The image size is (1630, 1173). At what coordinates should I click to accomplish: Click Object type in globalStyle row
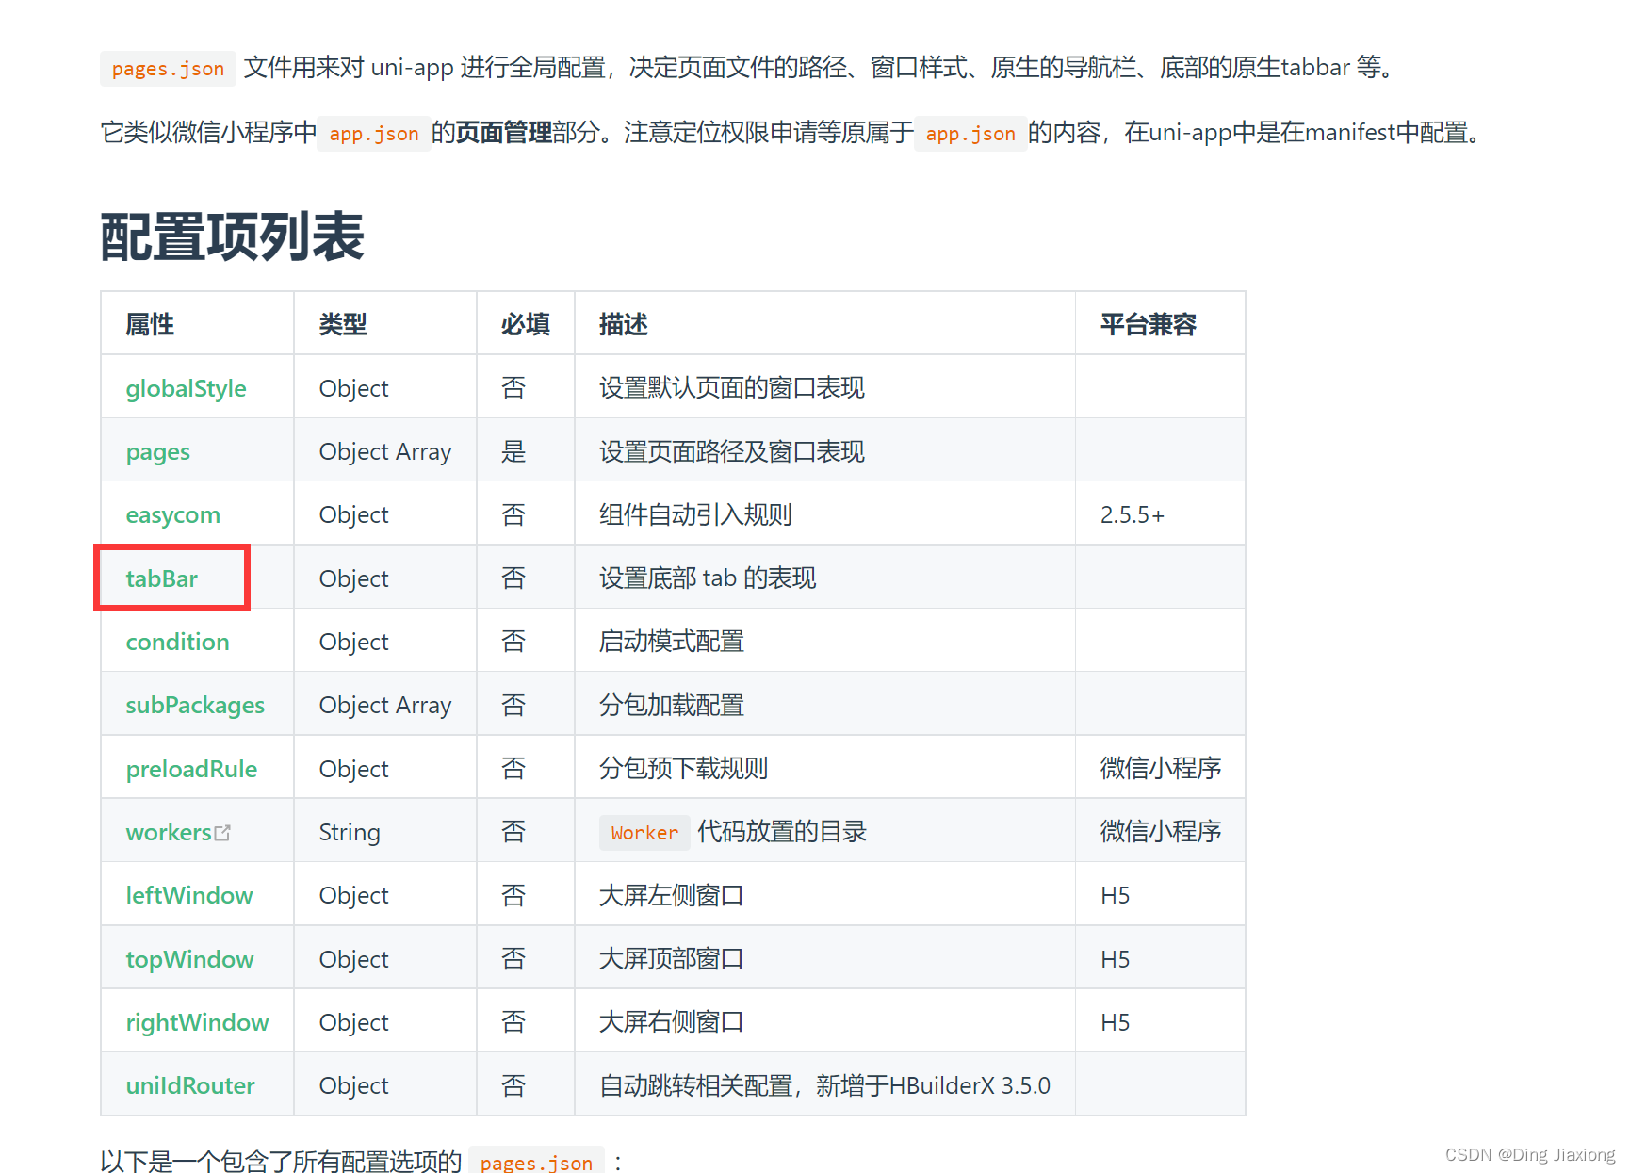353,388
